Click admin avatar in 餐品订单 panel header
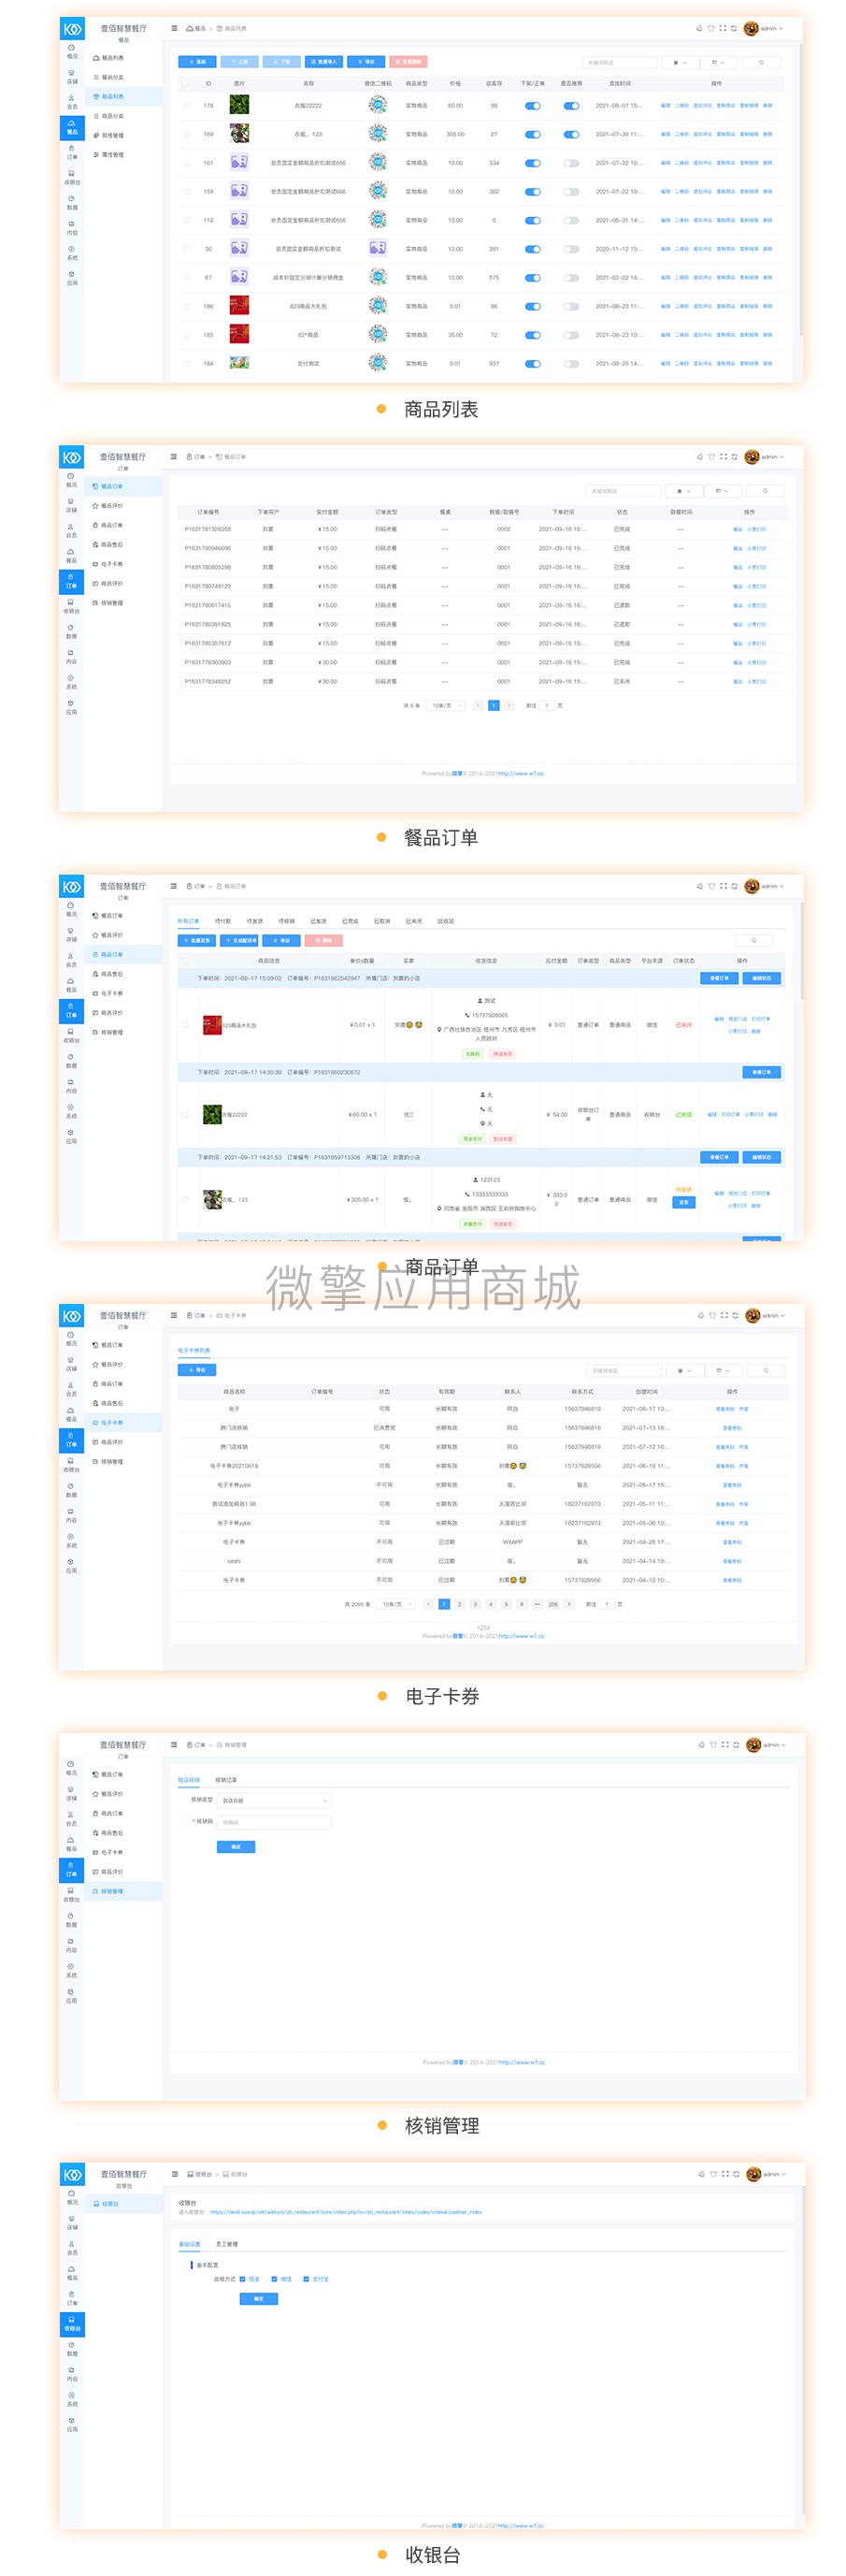846x2576 pixels. coord(751,457)
